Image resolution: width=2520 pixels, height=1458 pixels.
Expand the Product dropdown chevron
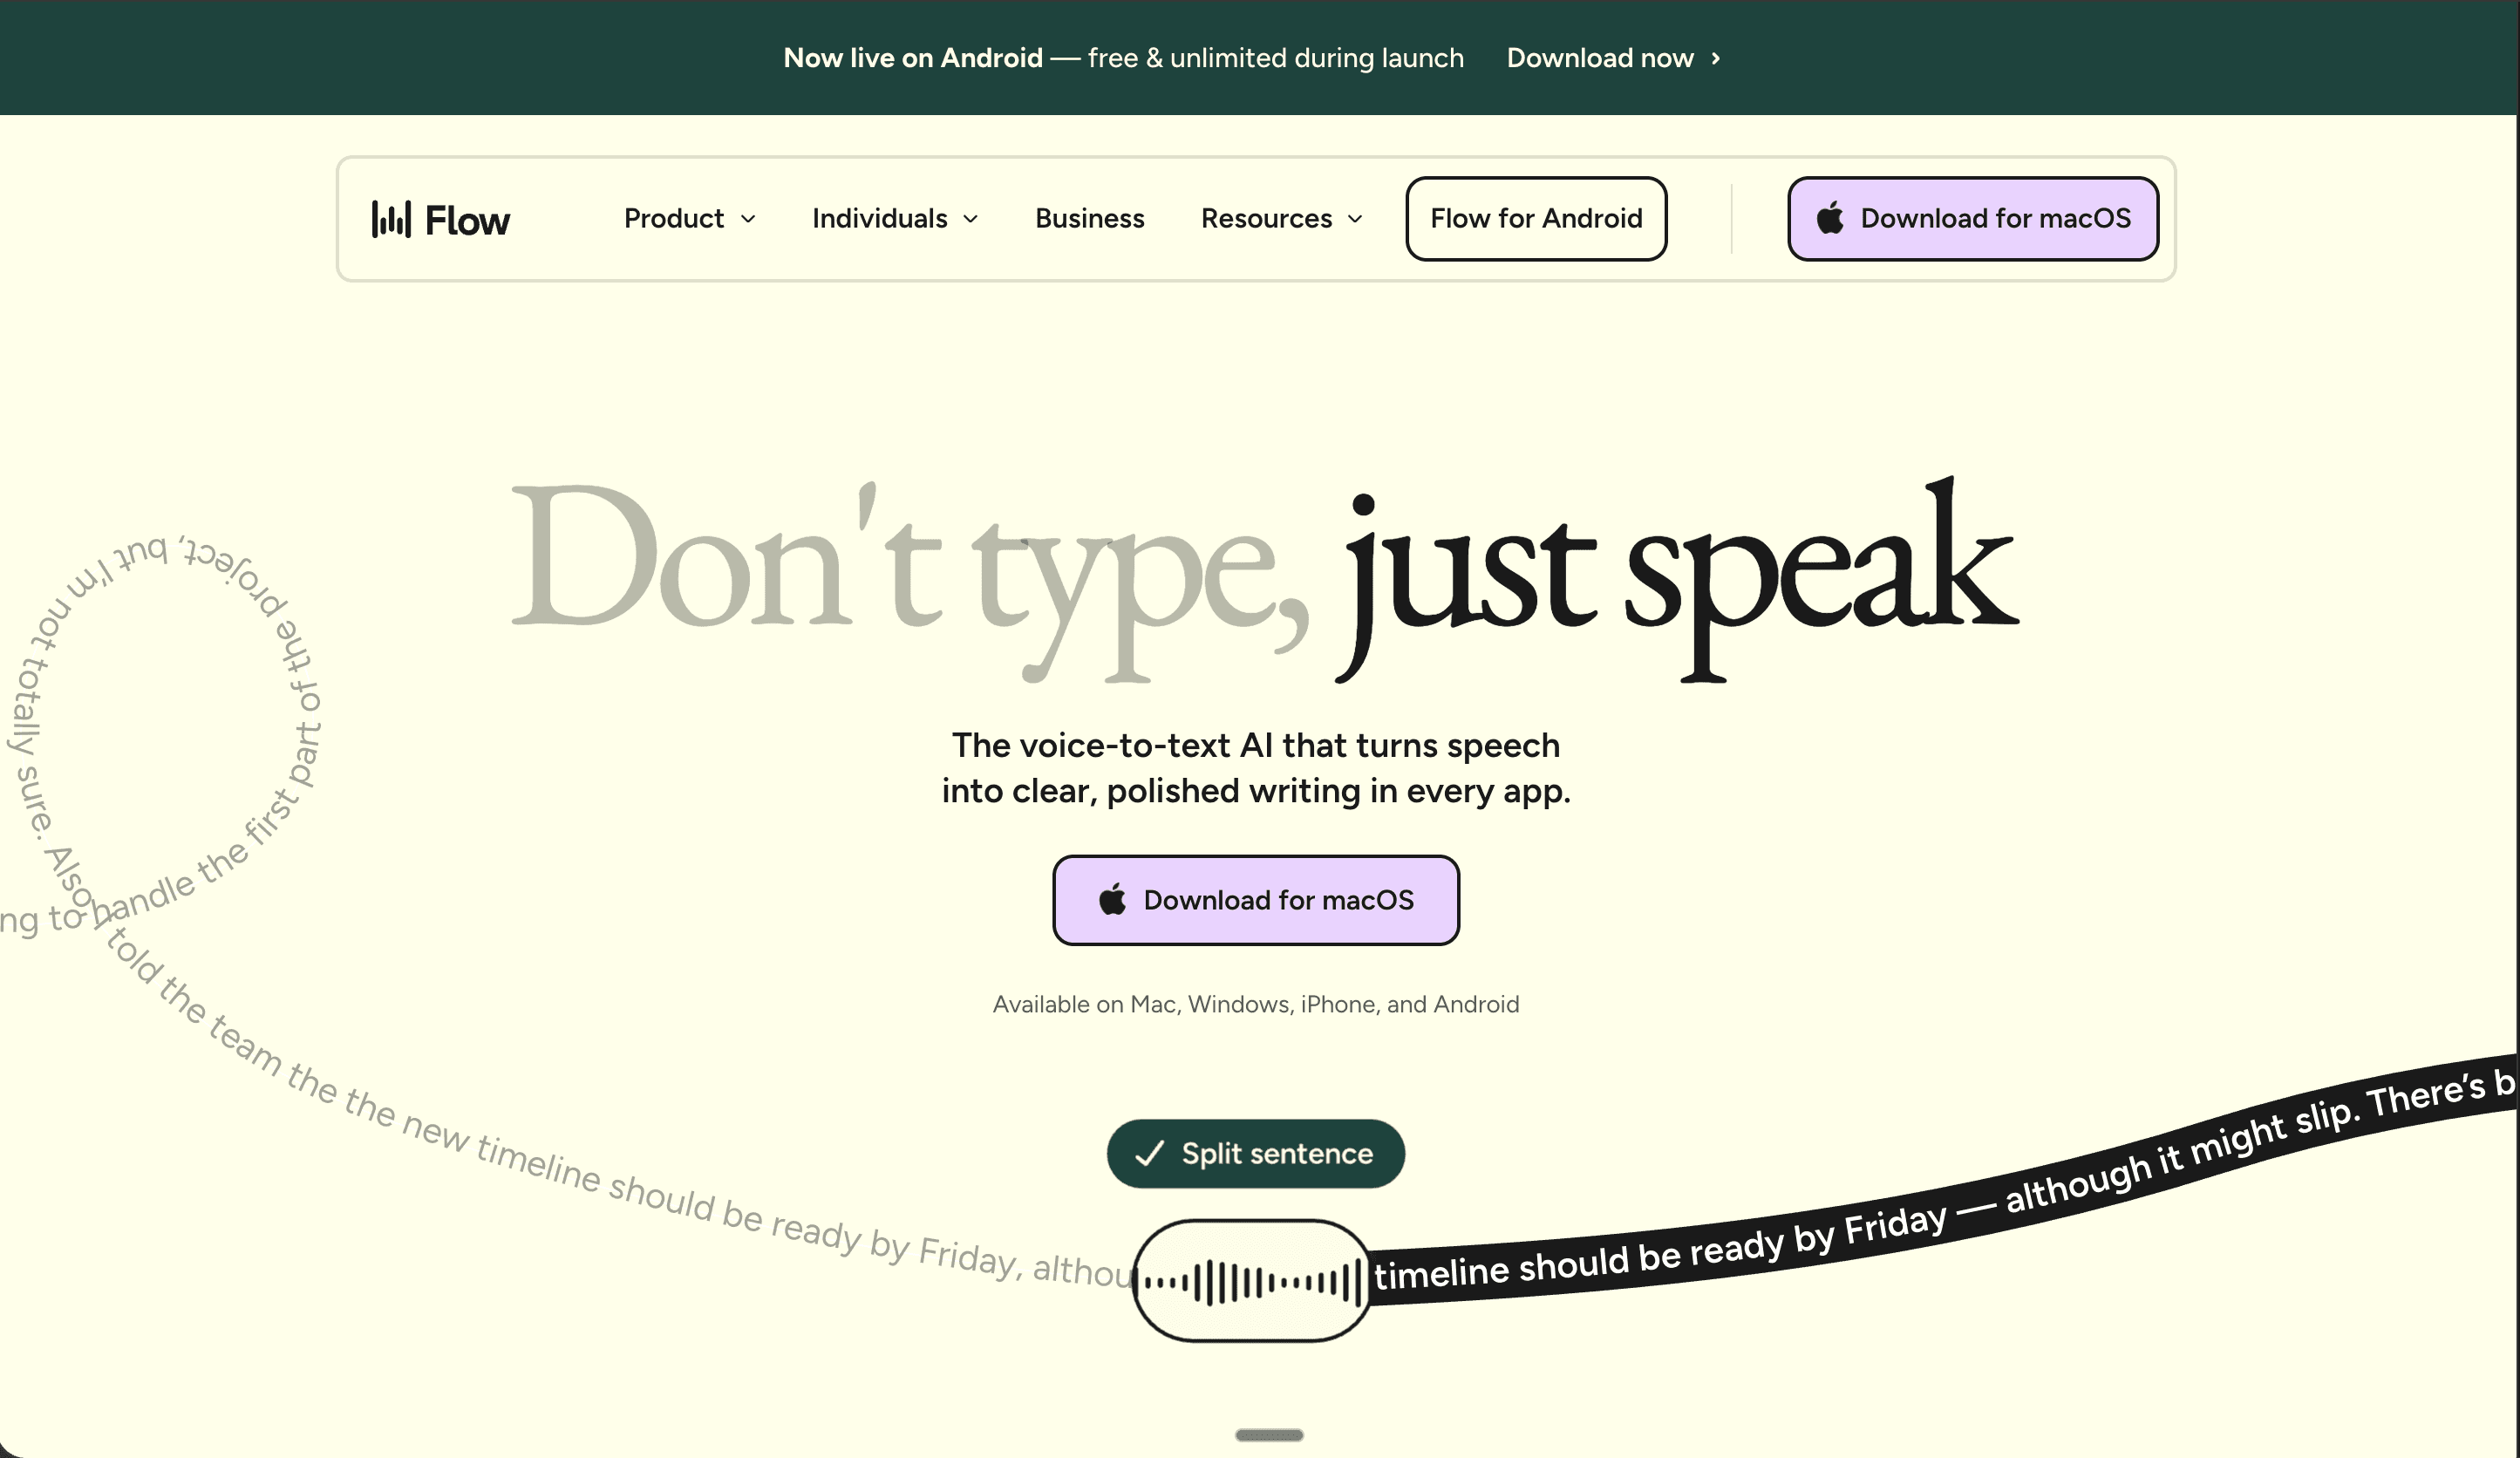click(748, 219)
